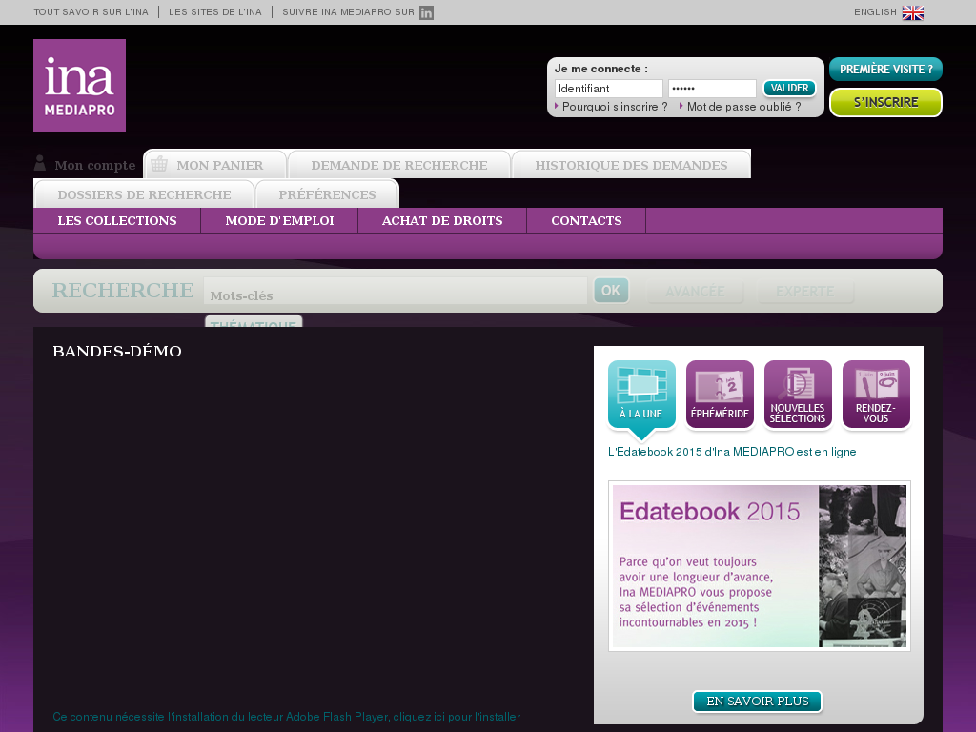Viewport: 976px width, 732px height.
Task: Select the Rendez-vous tile
Action: tap(877, 394)
